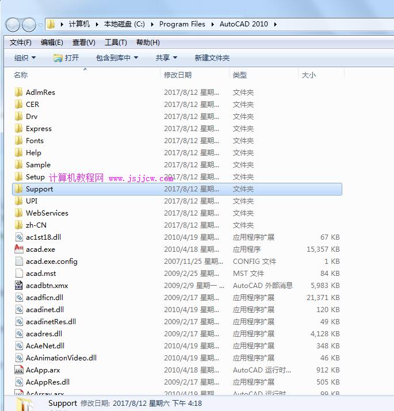Click the AcAeNet.dll file name
The width and height of the screenshot is (394, 411).
coord(45,345)
